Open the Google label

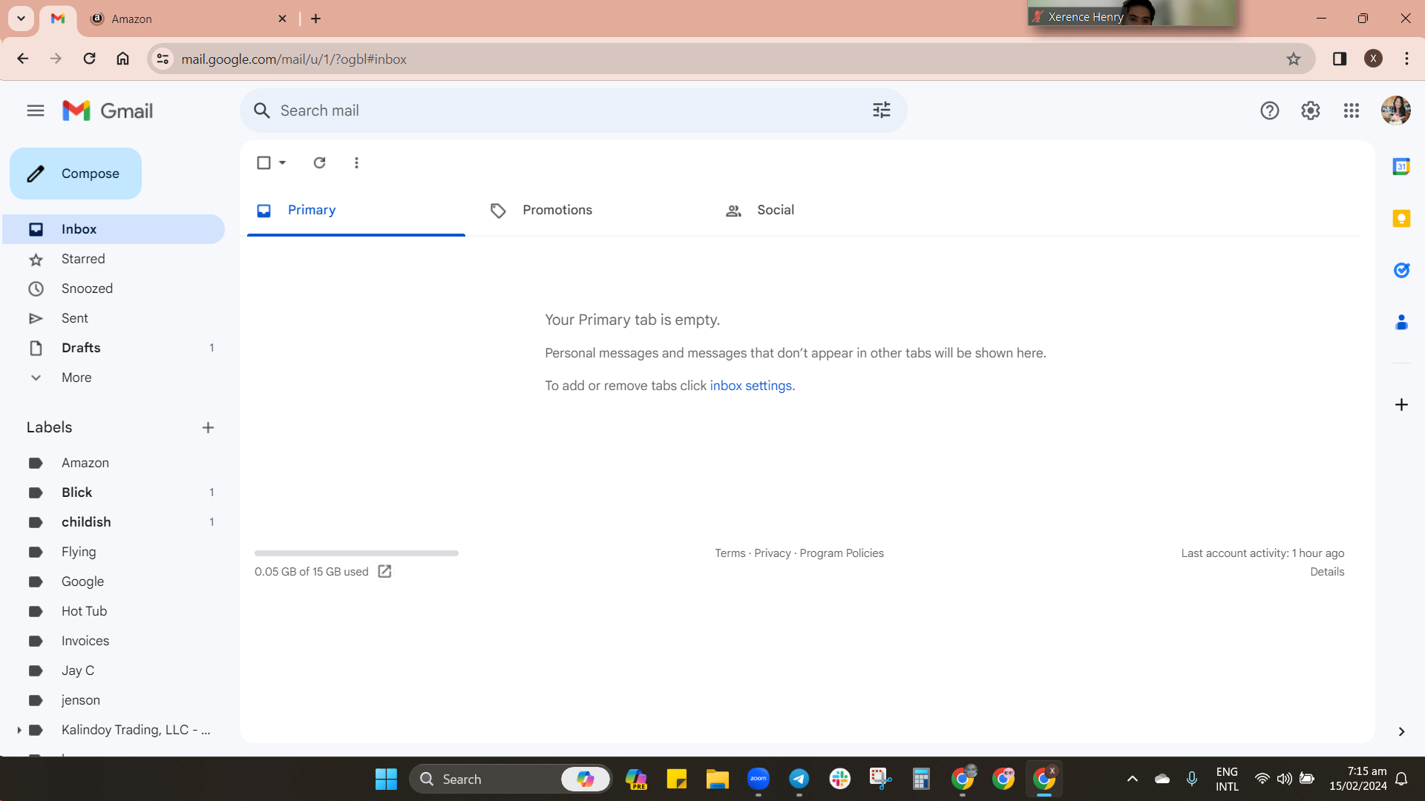[113, 581]
